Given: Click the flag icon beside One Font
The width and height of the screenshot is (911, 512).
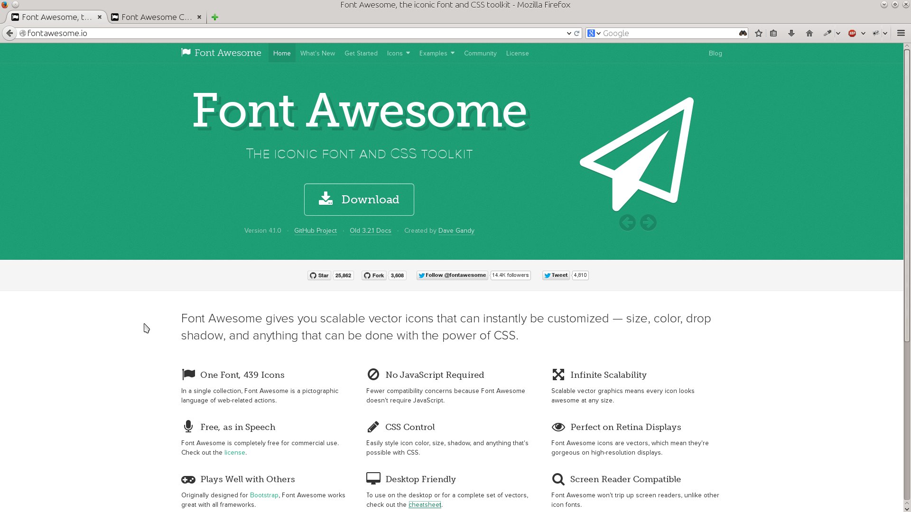Looking at the screenshot, I should coord(188,375).
